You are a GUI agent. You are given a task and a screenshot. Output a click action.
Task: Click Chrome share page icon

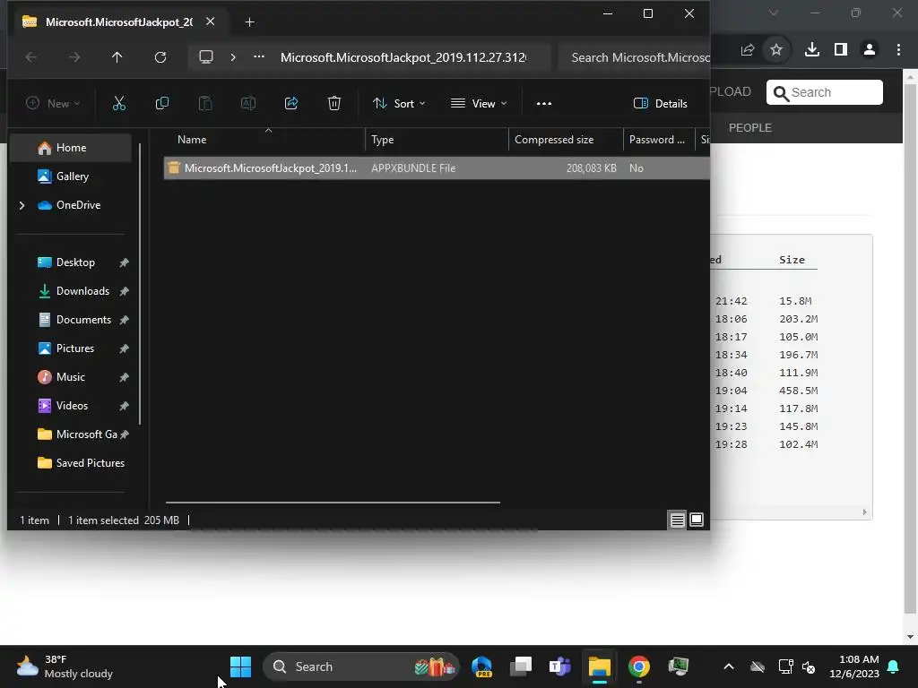coord(748,50)
